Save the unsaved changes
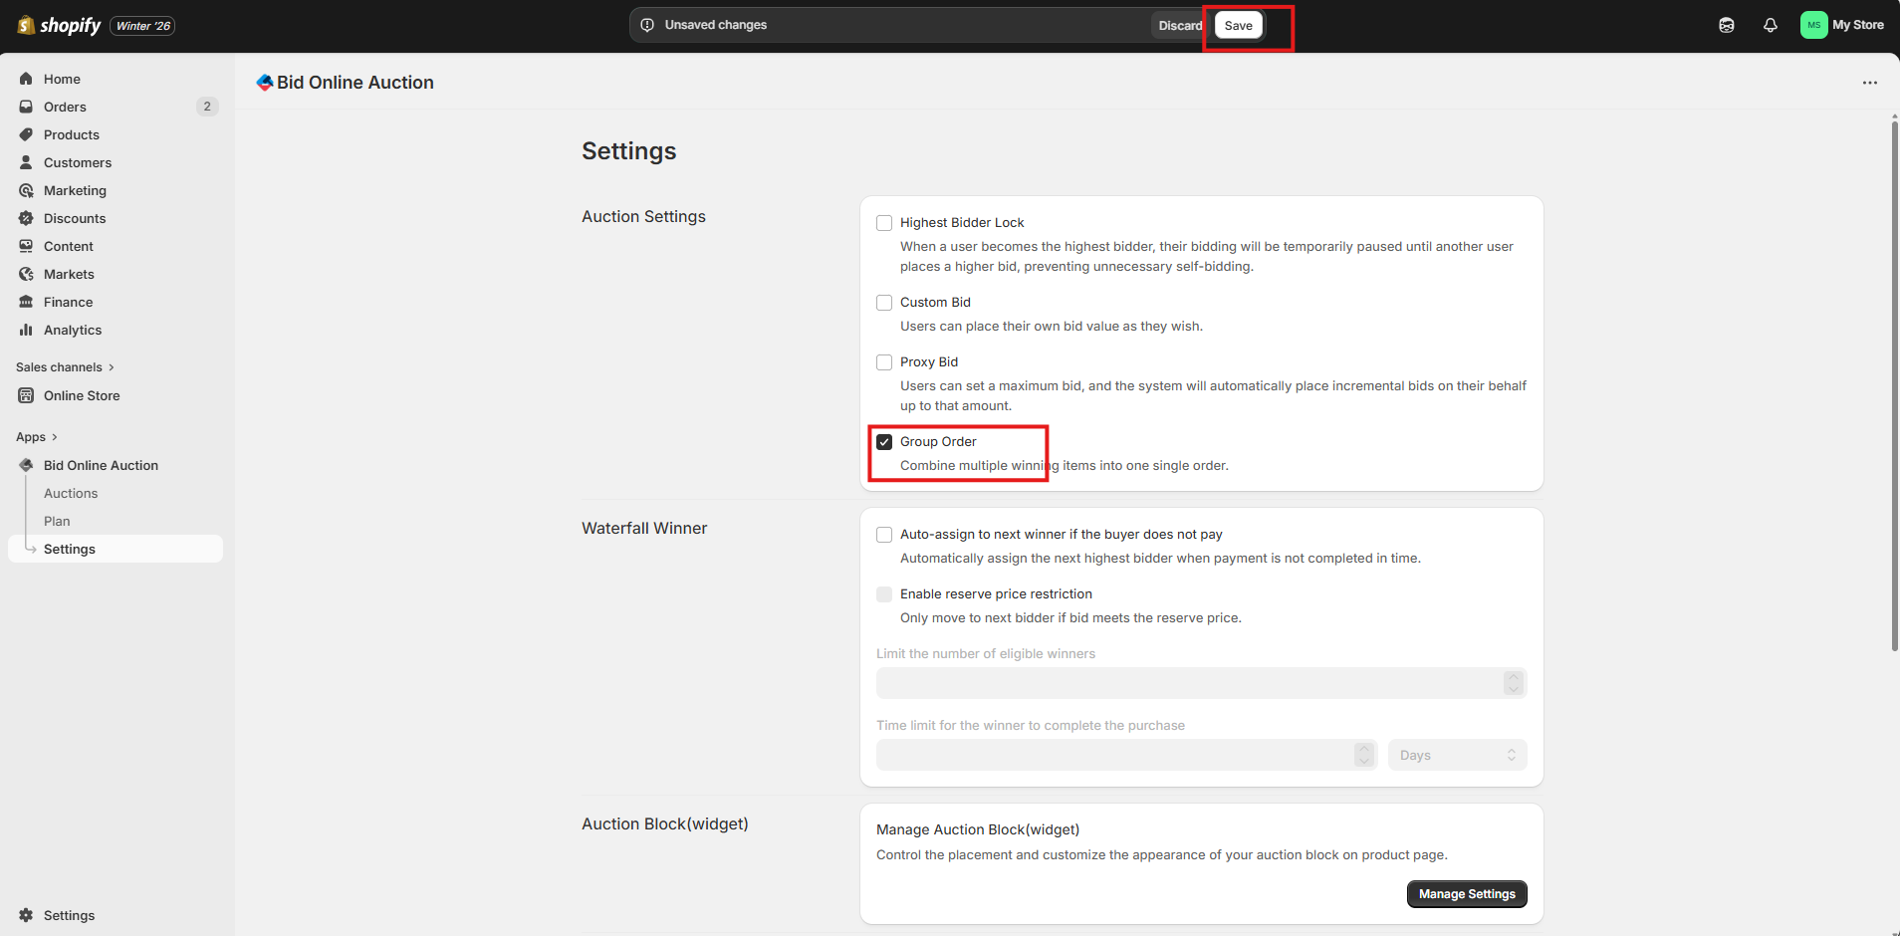 pos(1238,26)
